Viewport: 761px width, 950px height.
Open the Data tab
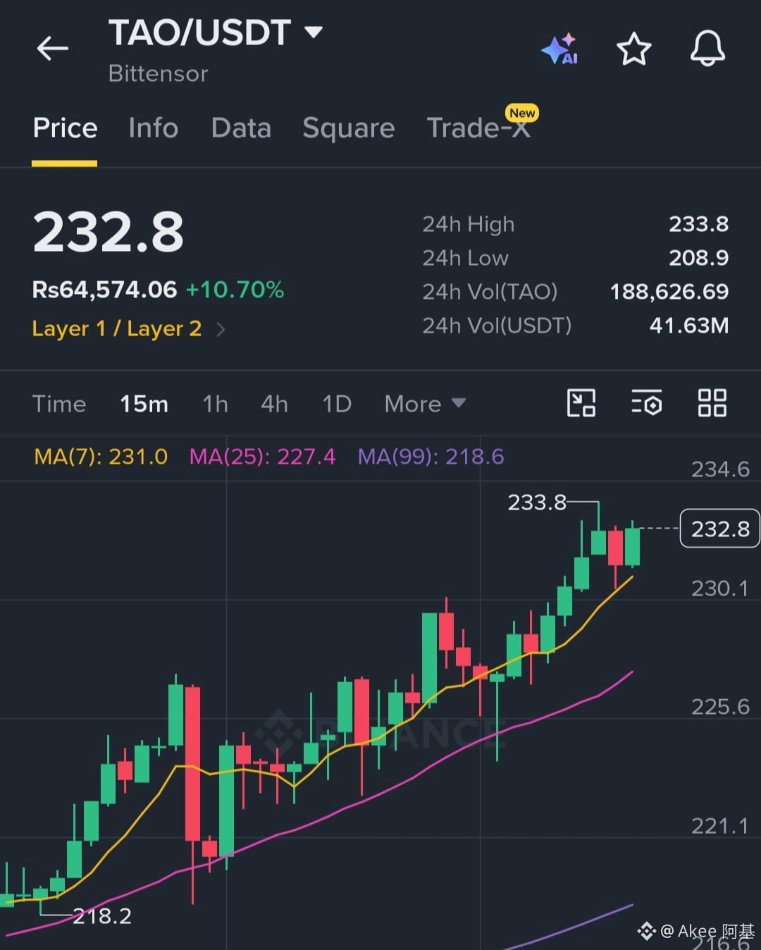pyautogui.click(x=241, y=128)
